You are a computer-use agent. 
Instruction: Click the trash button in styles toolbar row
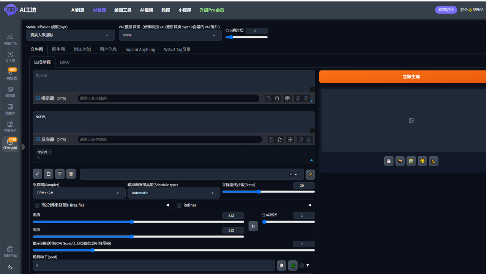[60, 174]
